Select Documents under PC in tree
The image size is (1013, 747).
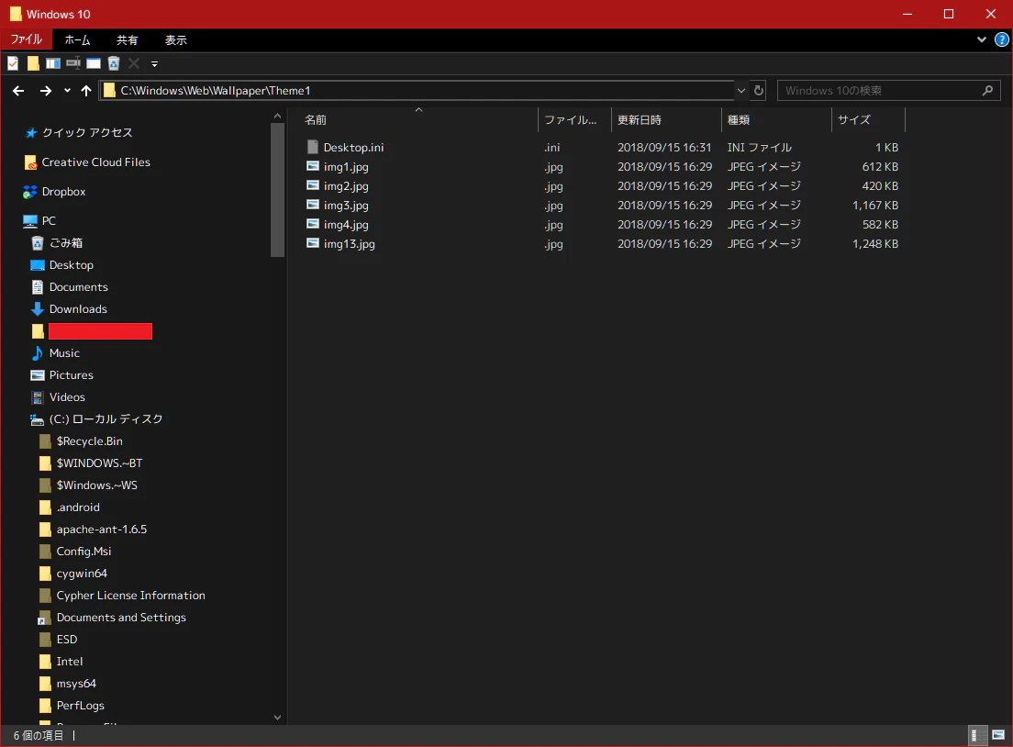pos(78,287)
